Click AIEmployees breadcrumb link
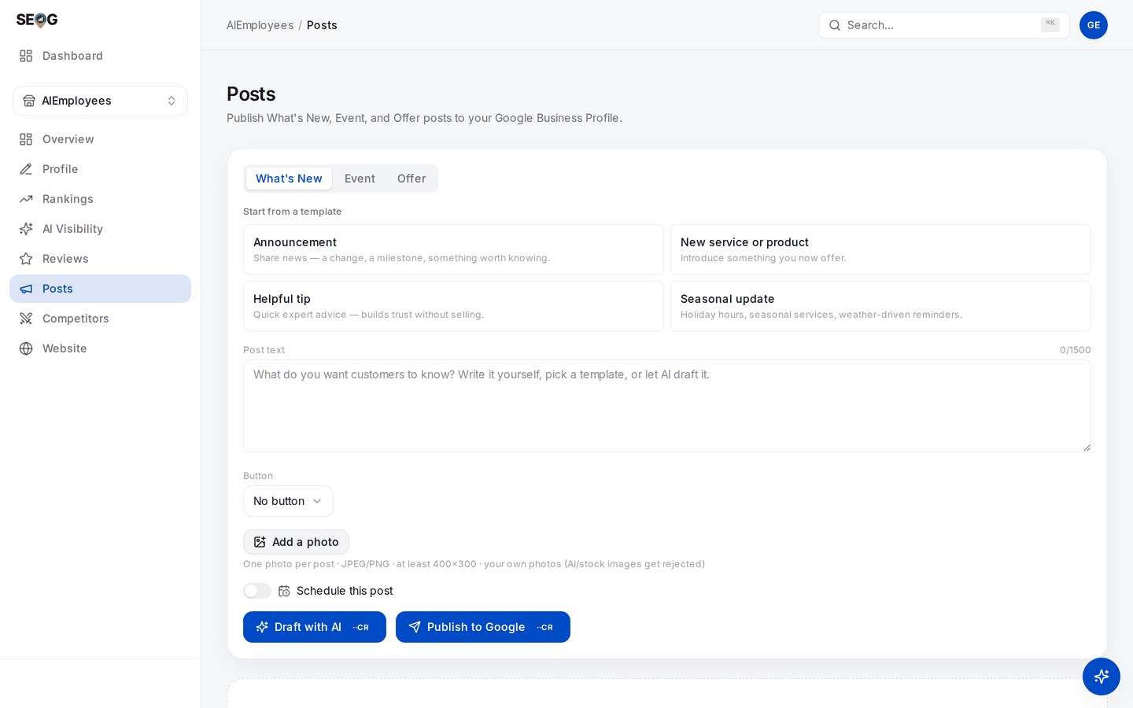 (260, 25)
